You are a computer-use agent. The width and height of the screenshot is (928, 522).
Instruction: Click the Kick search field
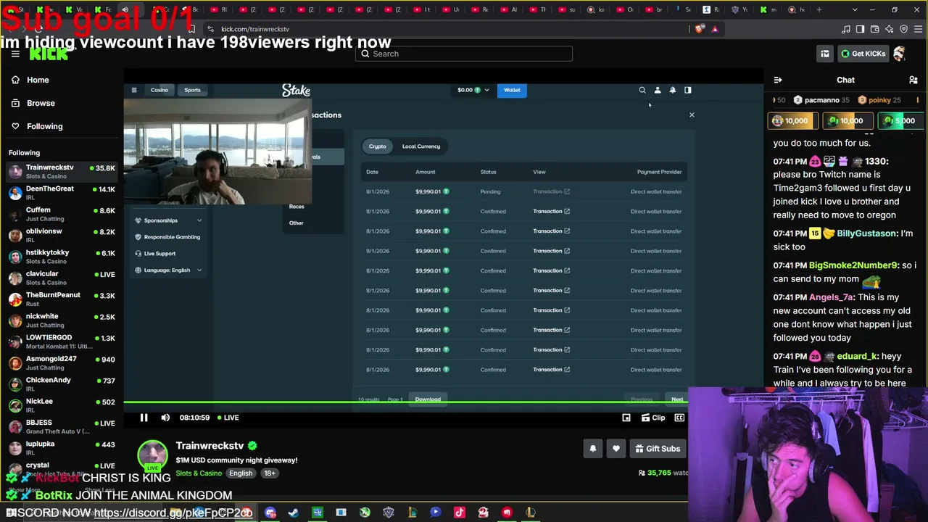coord(464,54)
